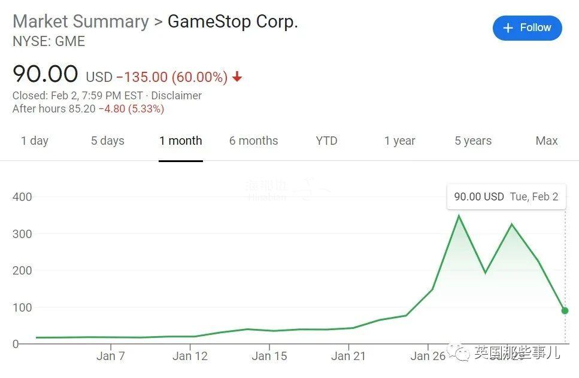Image resolution: width=579 pixels, height=378 pixels.
Task: Show the YTD chart range
Action: [x=326, y=141]
